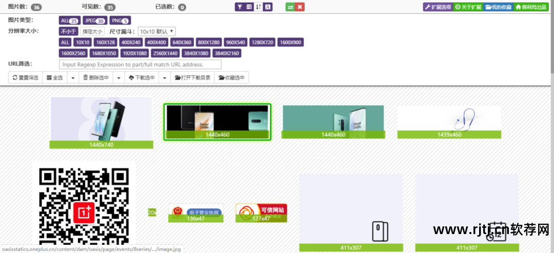Select the teal green 1440x460 thumbnail
Screen dimensions: 554x253
333,122
